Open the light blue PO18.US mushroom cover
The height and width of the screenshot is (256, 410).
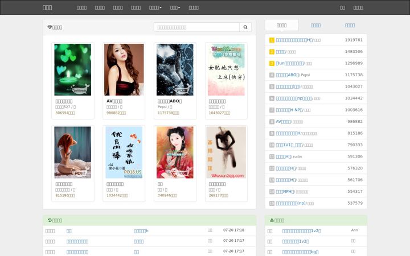pos(124,152)
